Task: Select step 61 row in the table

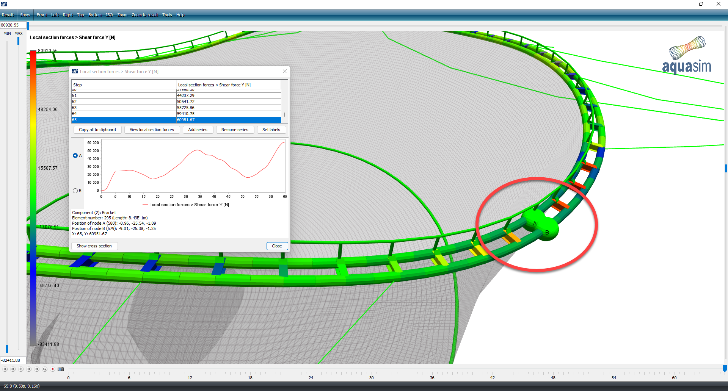Action: (x=176, y=95)
